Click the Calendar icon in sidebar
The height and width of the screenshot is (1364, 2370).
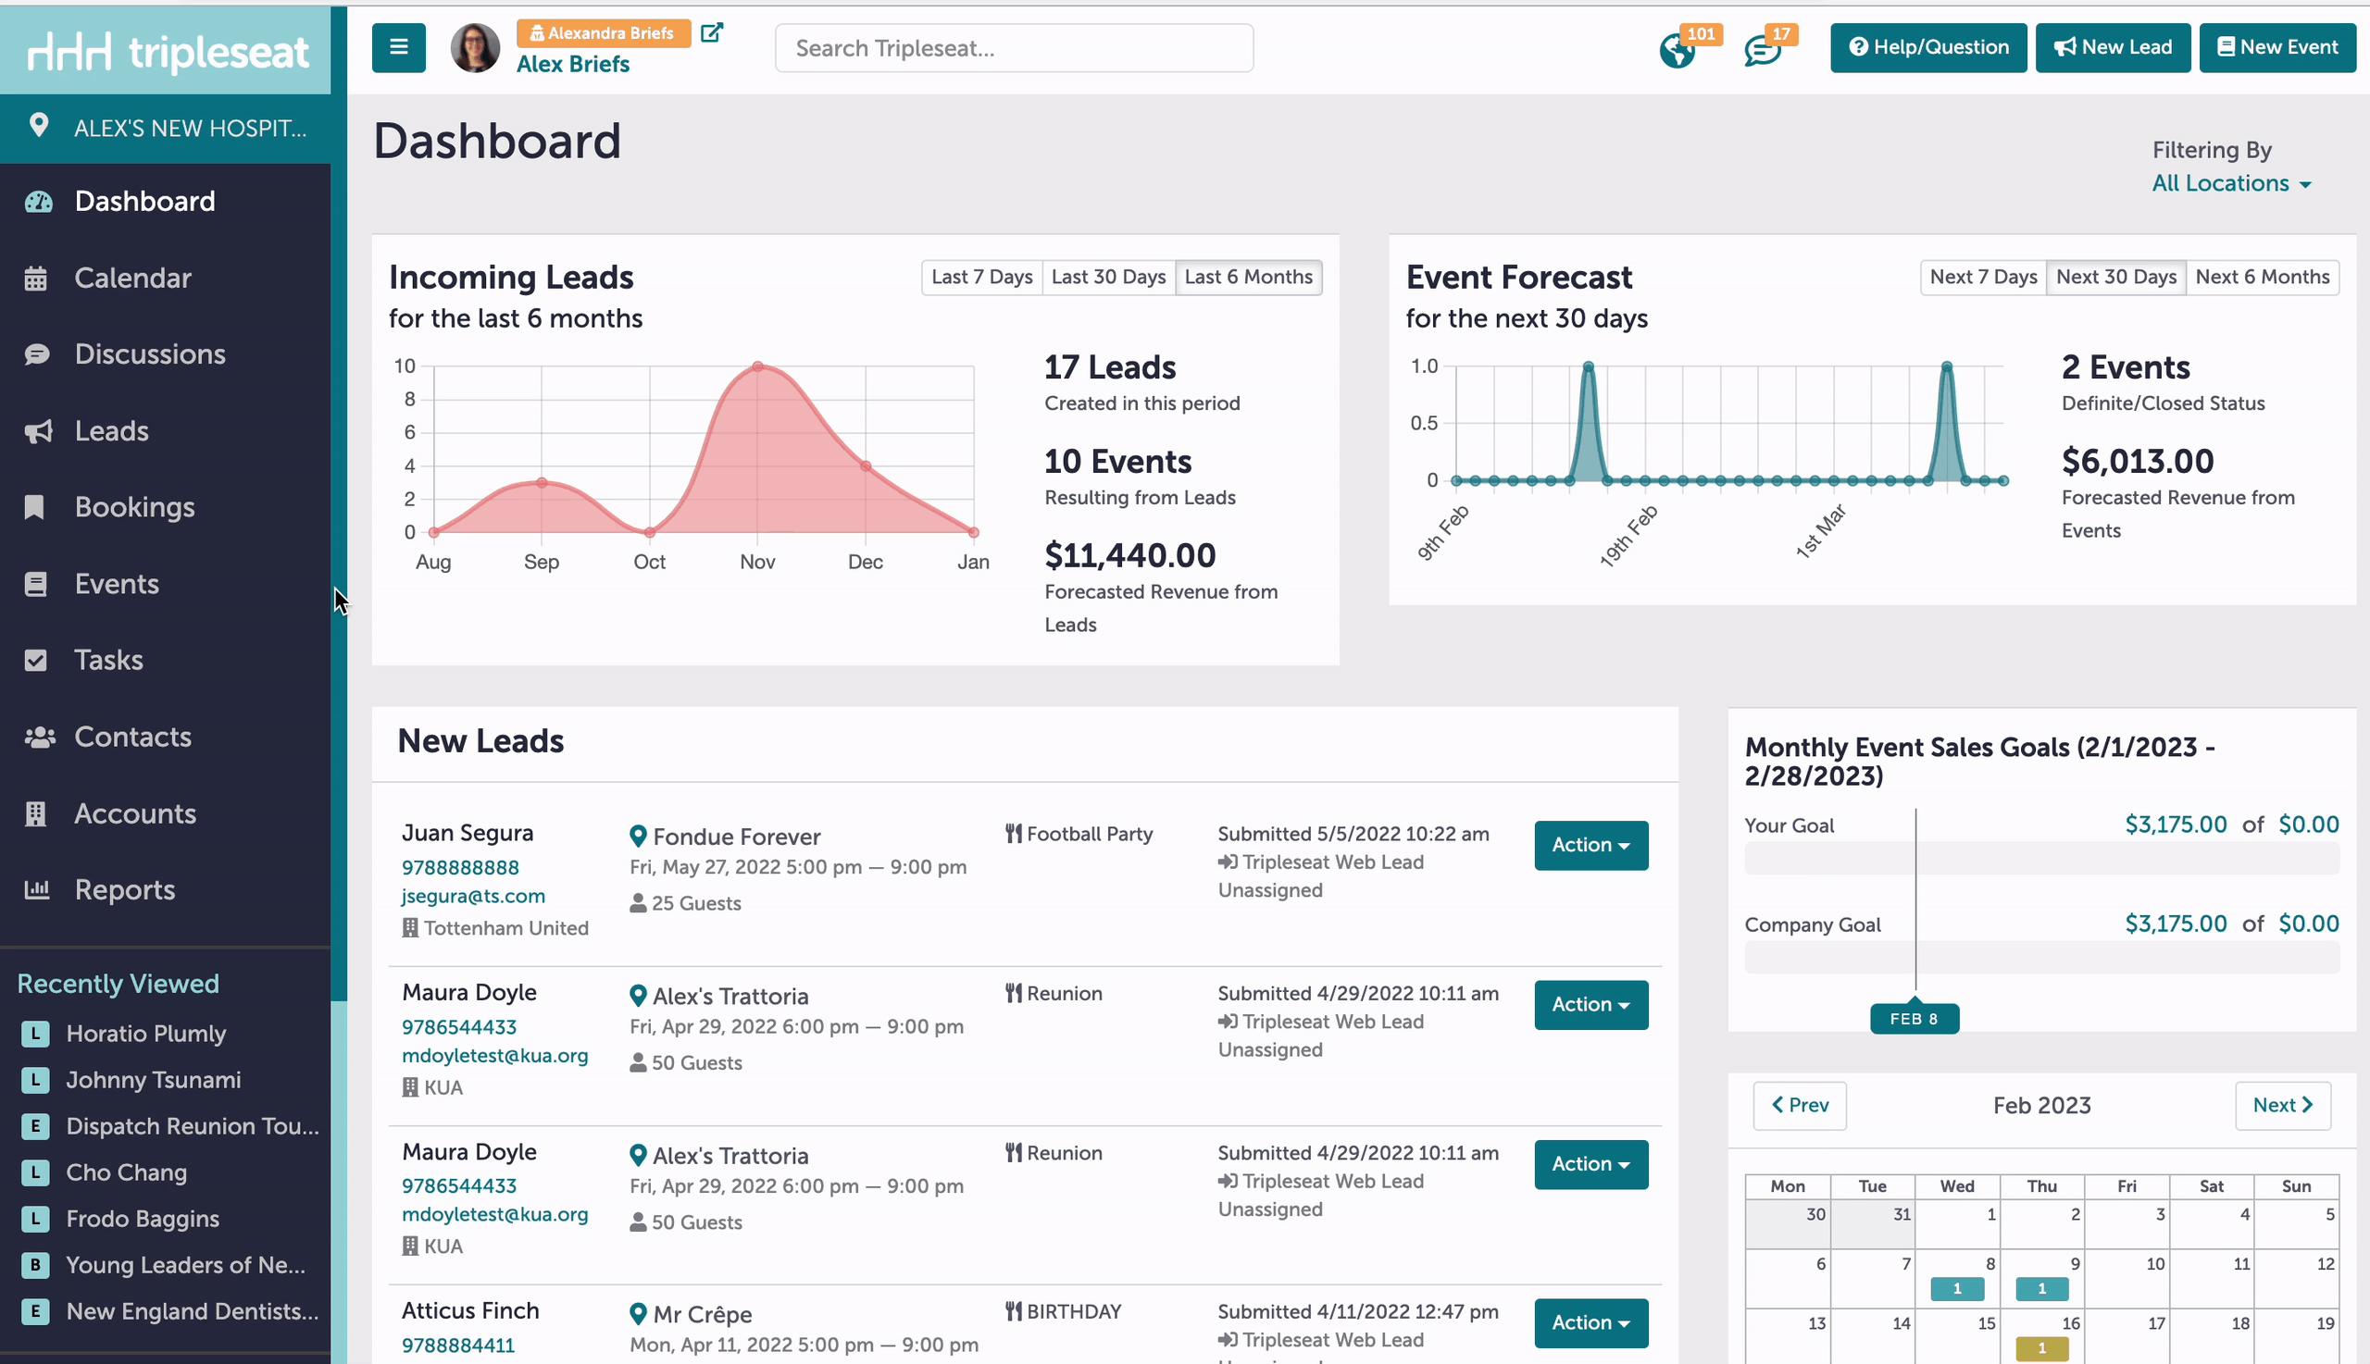pyautogui.click(x=35, y=279)
